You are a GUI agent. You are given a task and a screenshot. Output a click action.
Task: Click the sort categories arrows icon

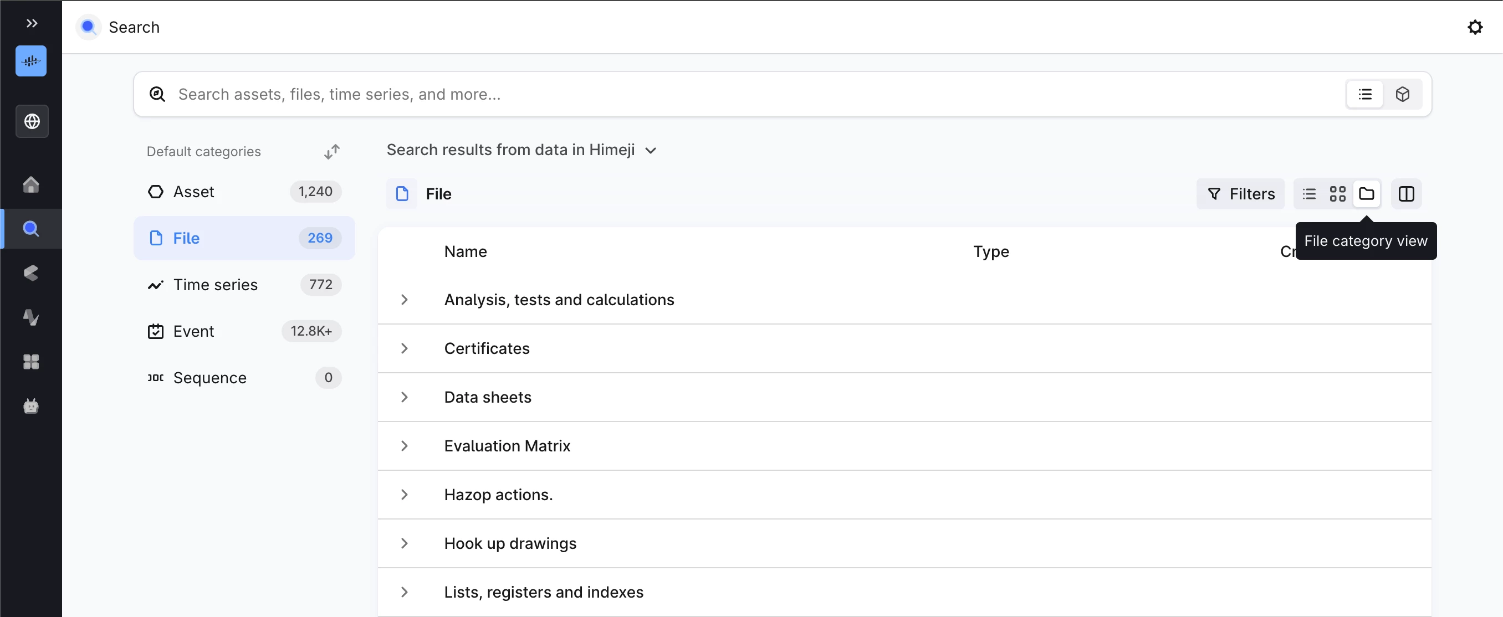[x=331, y=152]
